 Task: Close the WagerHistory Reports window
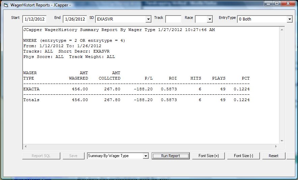288,4
